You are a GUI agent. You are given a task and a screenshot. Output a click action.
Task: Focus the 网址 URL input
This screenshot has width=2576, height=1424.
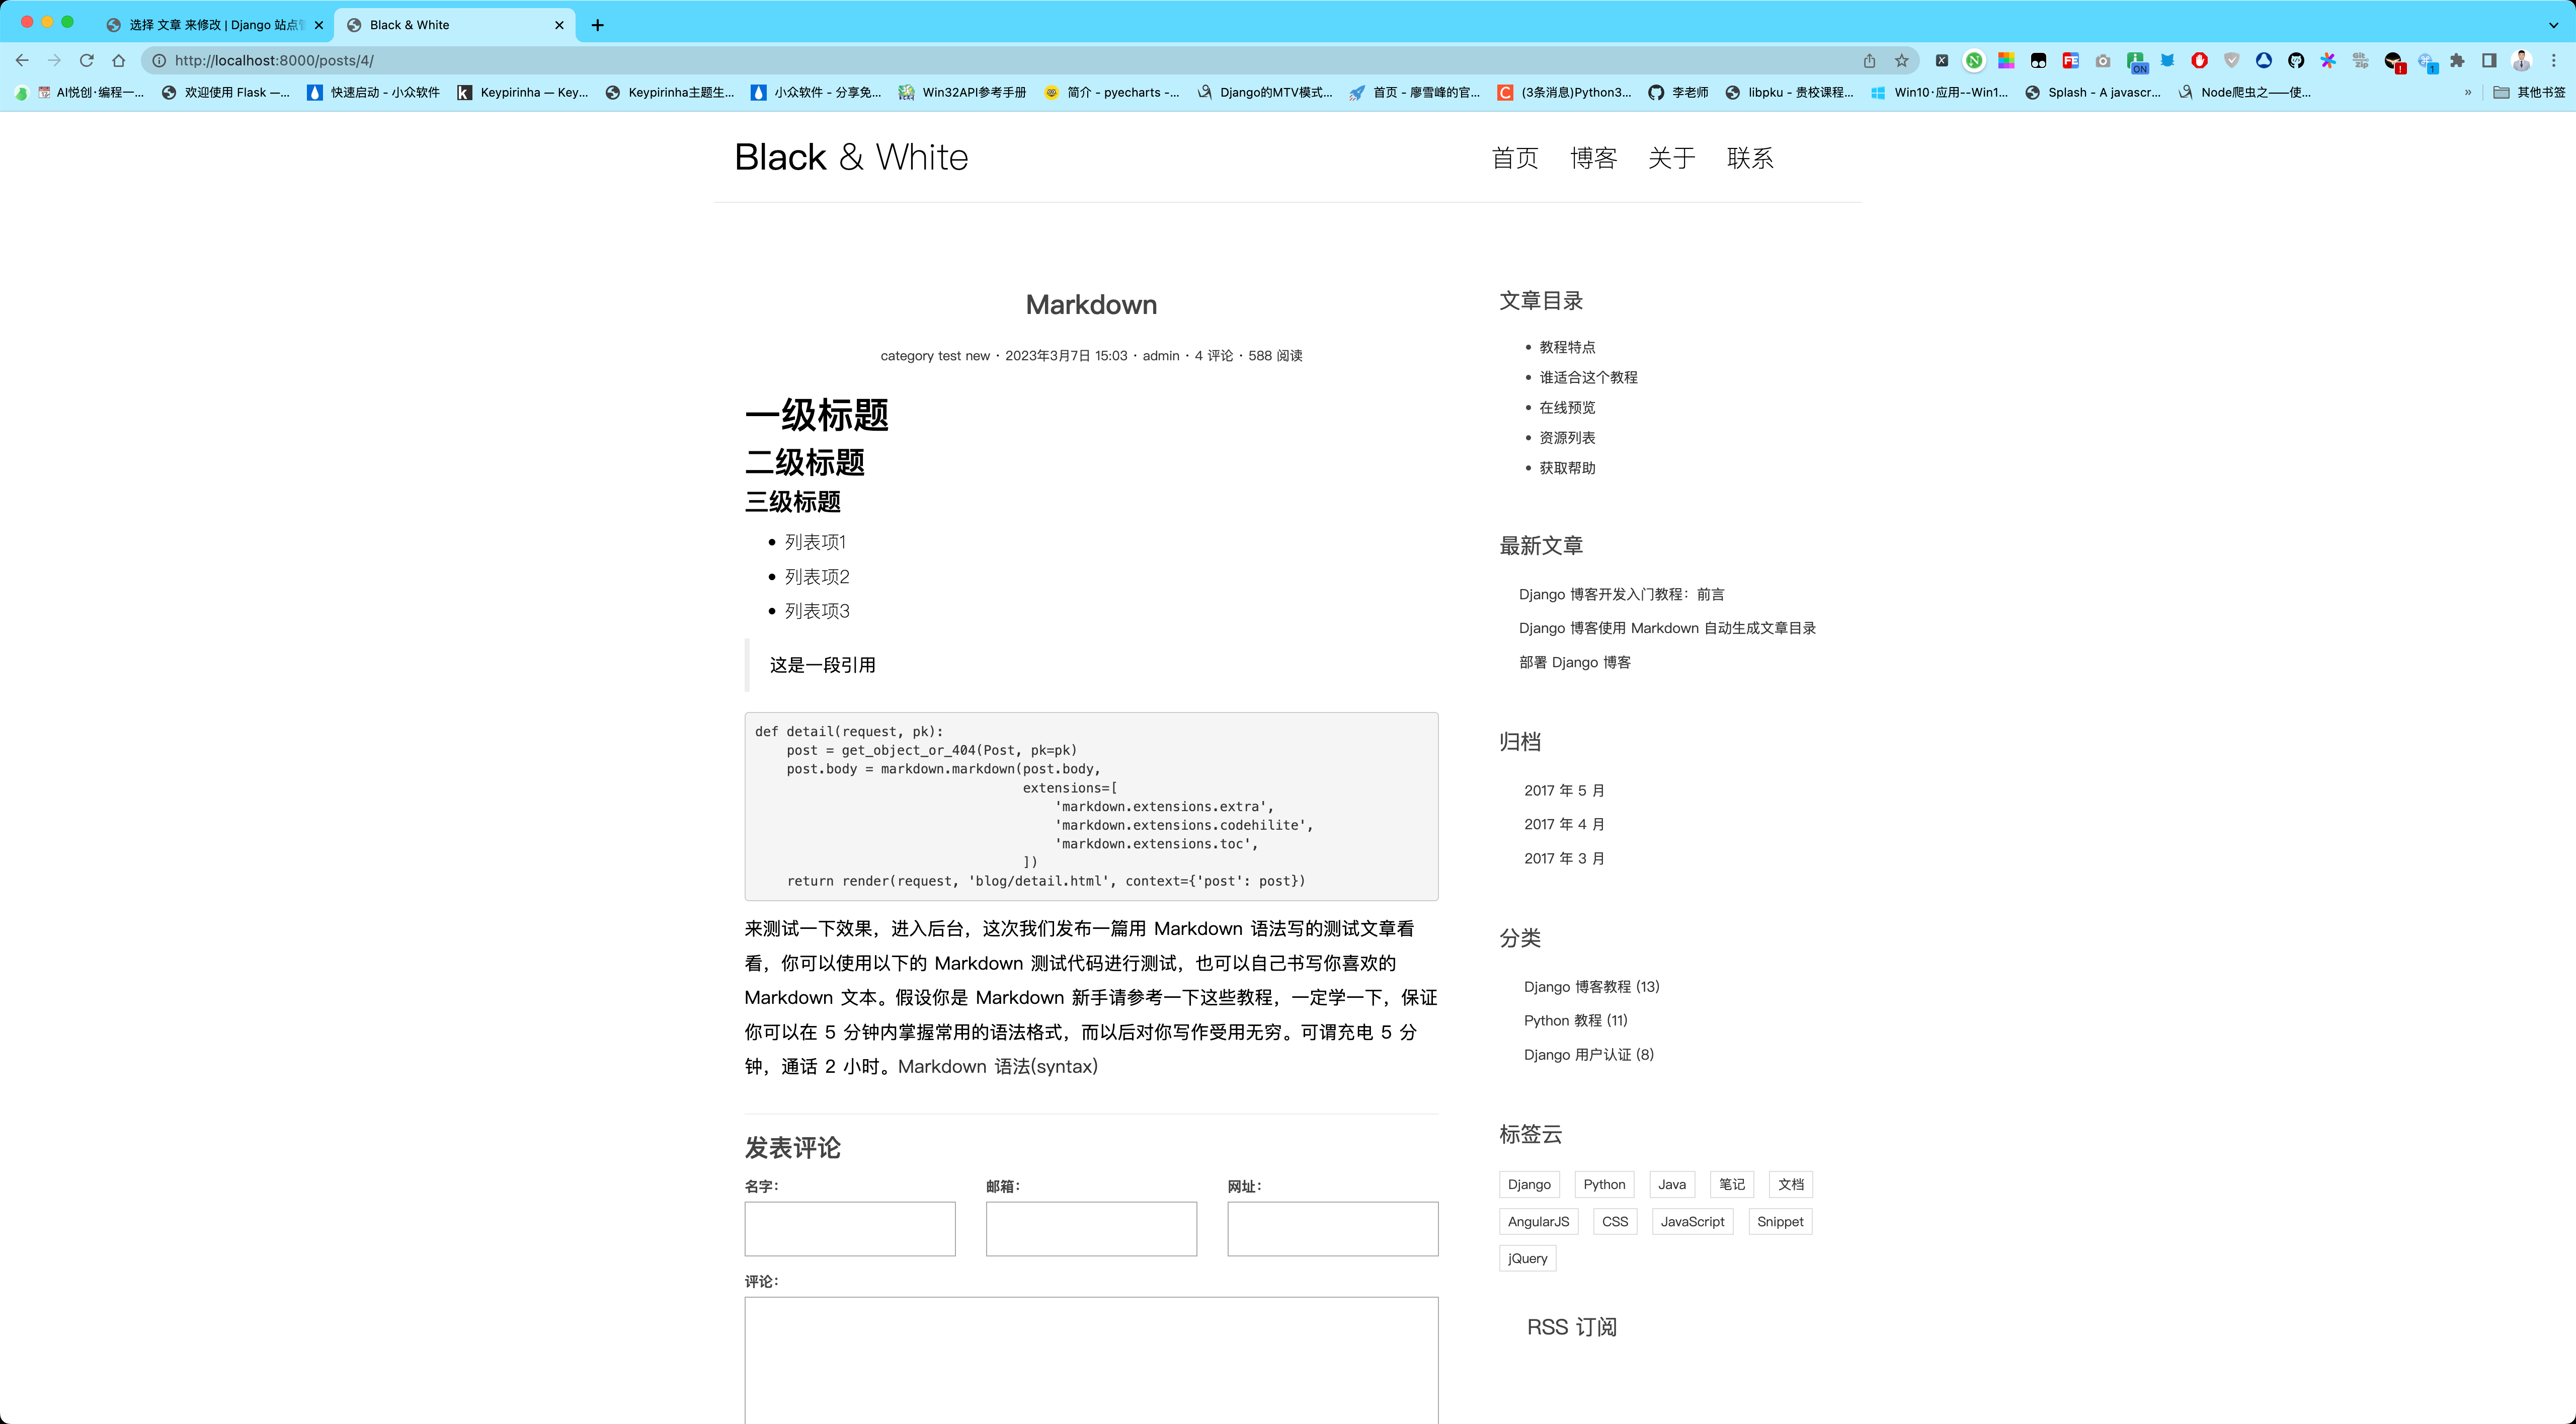point(1333,1228)
